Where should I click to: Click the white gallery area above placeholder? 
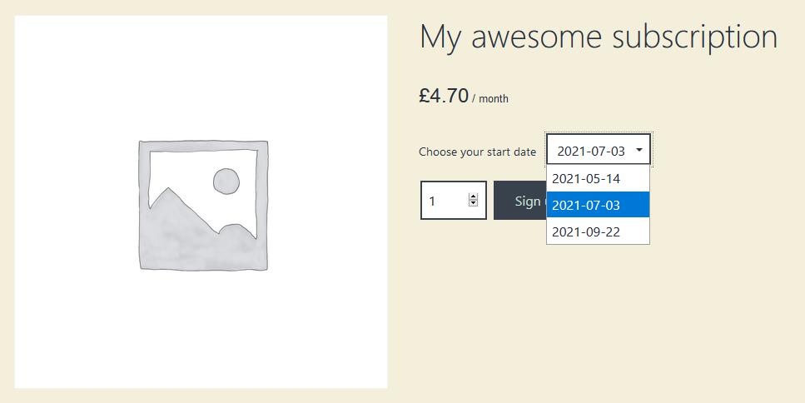201,77
